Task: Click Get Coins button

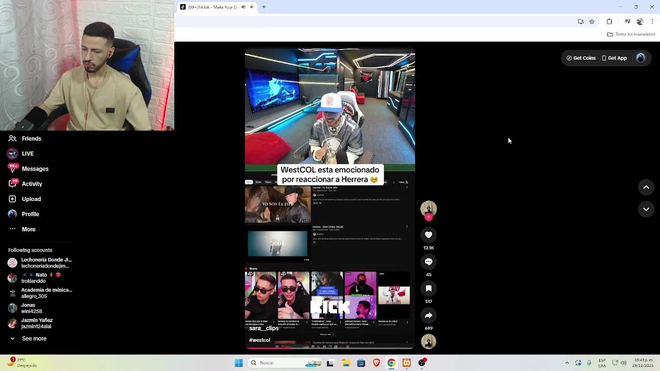Action: point(581,58)
